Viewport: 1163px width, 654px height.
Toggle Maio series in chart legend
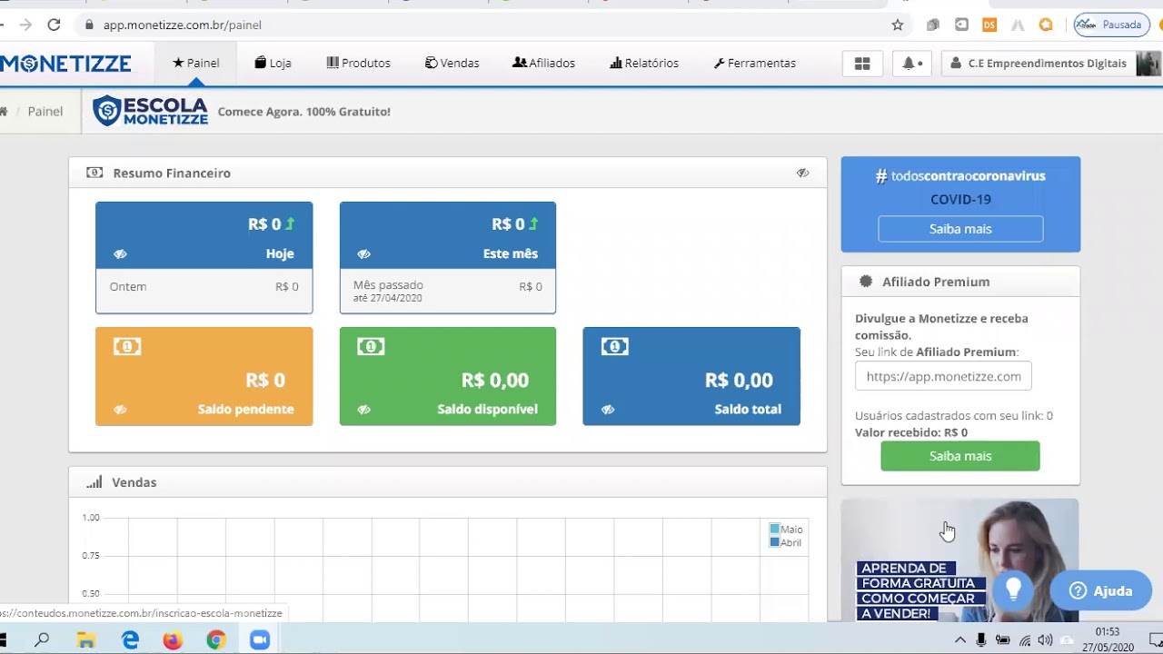[786, 529]
